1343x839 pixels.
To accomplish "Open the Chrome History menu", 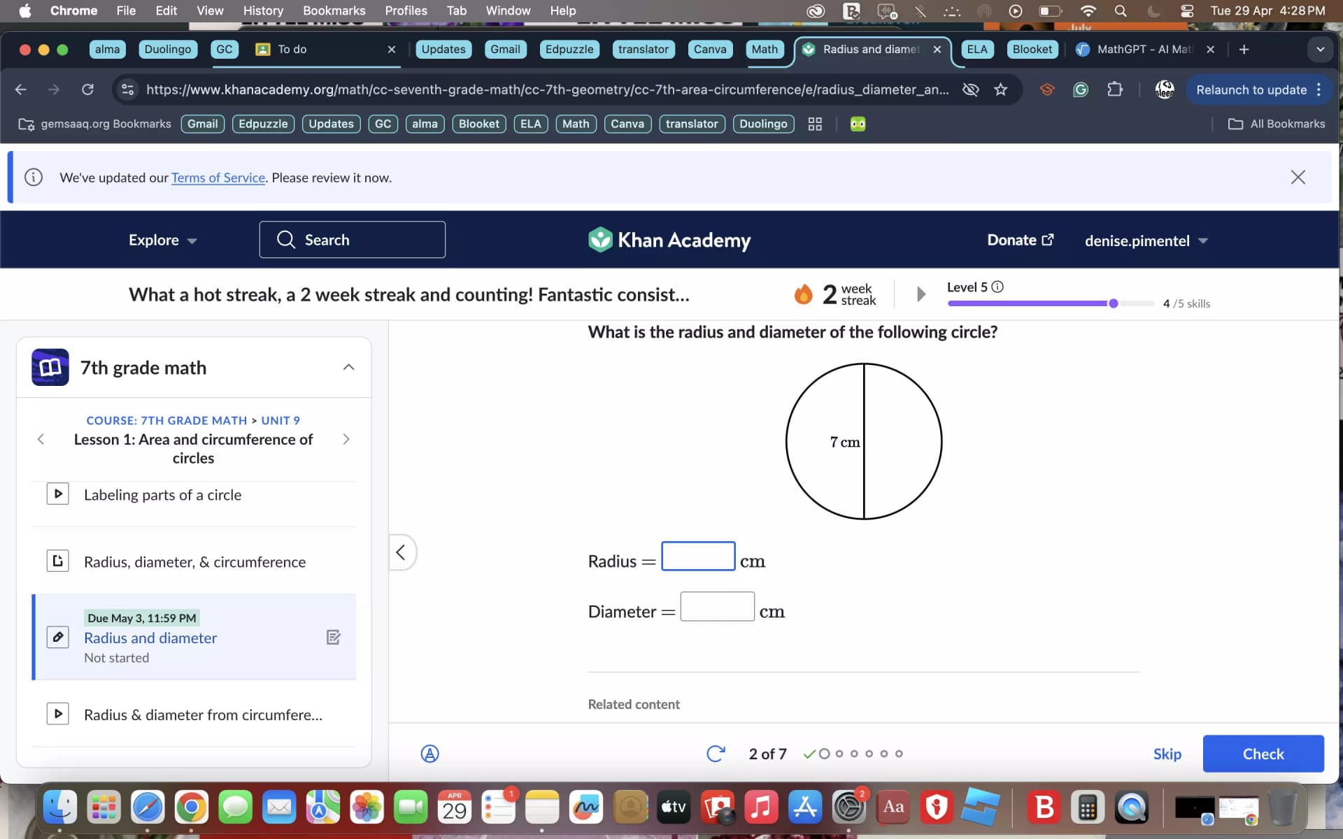I will pos(263,10).
